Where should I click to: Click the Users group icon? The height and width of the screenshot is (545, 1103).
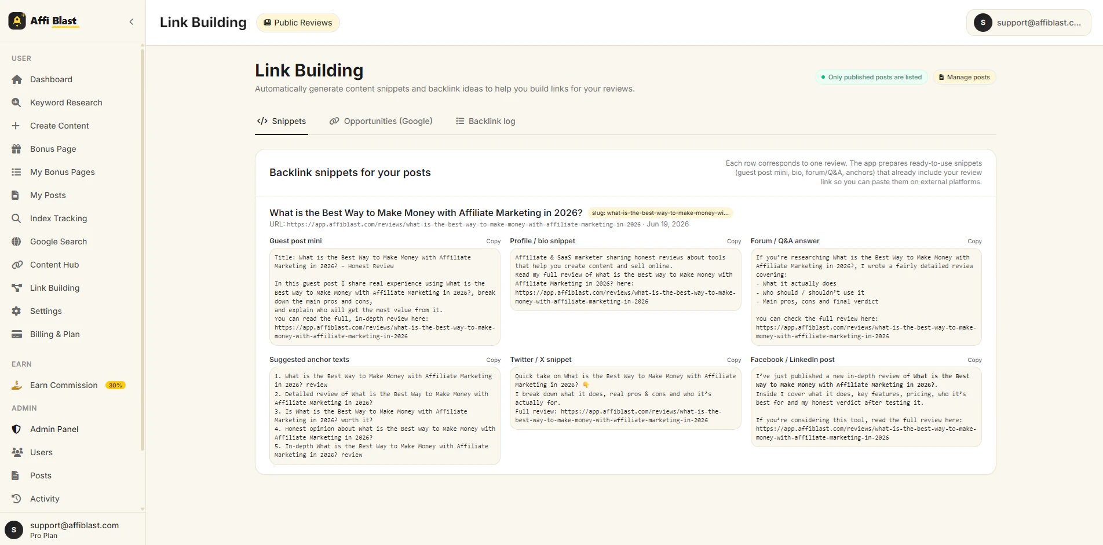(x=17, y=452)
